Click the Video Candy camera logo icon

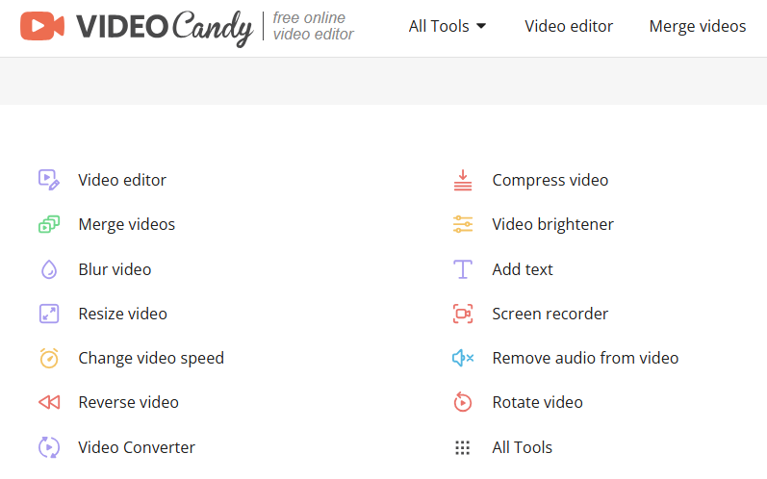42,26
